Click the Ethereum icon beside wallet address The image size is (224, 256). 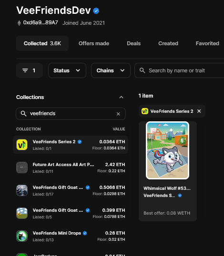(19, 23)
